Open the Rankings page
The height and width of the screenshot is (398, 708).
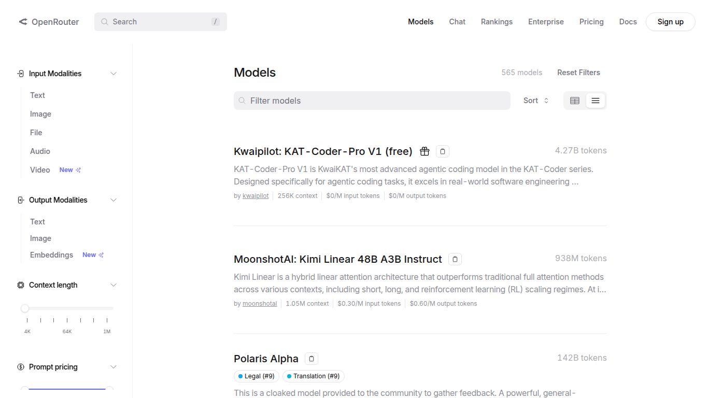[x=496, y=22]
